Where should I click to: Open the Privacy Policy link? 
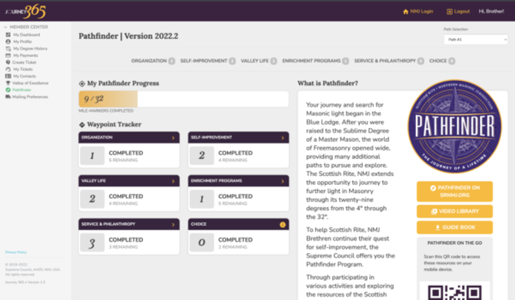[x=16, y=252]
